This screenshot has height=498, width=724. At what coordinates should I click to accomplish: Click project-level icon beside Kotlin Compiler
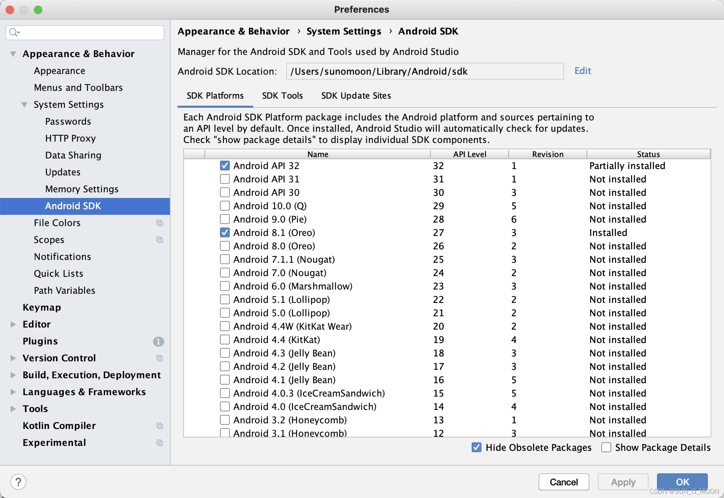pyautogui.click(x=160, y=426)
